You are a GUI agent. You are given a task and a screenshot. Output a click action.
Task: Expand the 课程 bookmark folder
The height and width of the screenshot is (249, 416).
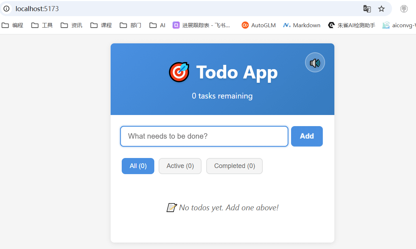[101, 25]
